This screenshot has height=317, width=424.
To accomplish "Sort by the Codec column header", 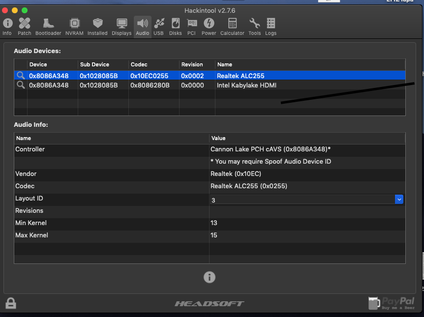I will (153, 64).
